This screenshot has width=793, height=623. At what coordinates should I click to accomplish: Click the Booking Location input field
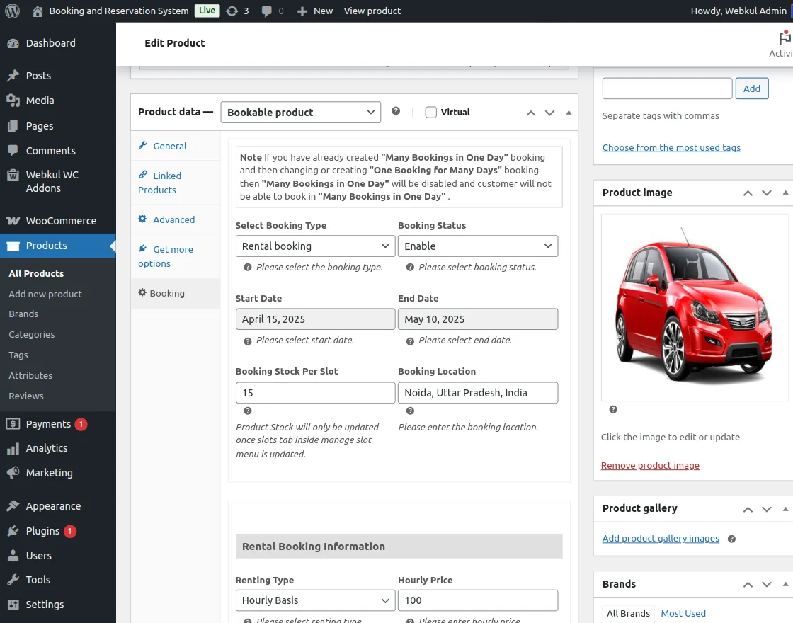tap(477, 393)
